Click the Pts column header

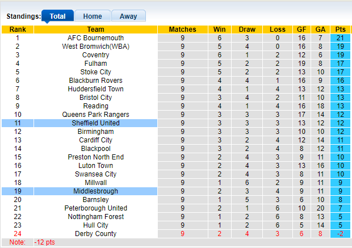(x=341, y=30)
